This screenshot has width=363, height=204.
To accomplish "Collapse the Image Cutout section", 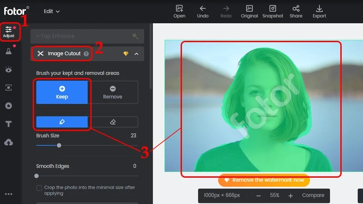I will click(x=137, y=54).
